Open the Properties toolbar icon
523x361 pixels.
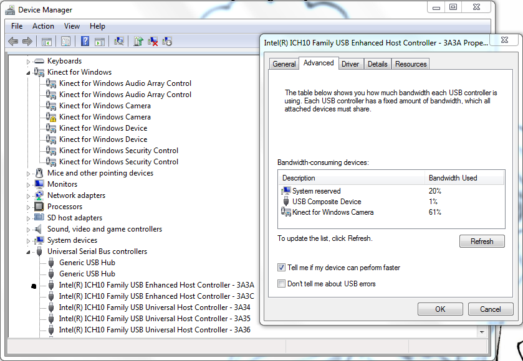click(65, 41)
